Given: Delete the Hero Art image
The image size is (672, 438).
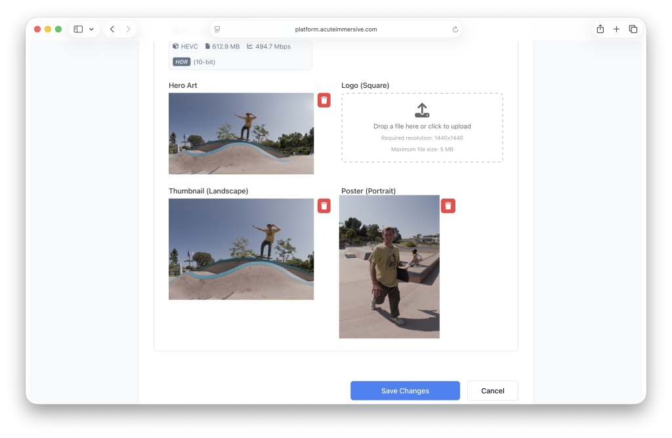Looking at the screenshot, I should [x=324, y=100].
